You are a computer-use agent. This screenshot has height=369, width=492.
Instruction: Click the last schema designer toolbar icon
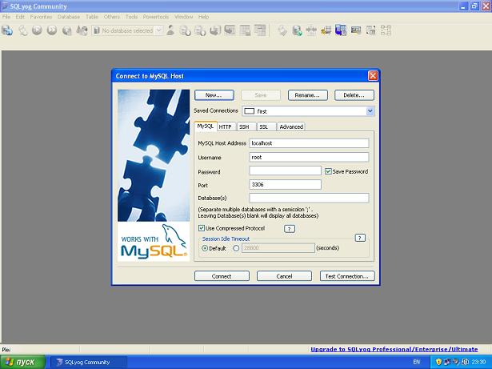(386, 30)
